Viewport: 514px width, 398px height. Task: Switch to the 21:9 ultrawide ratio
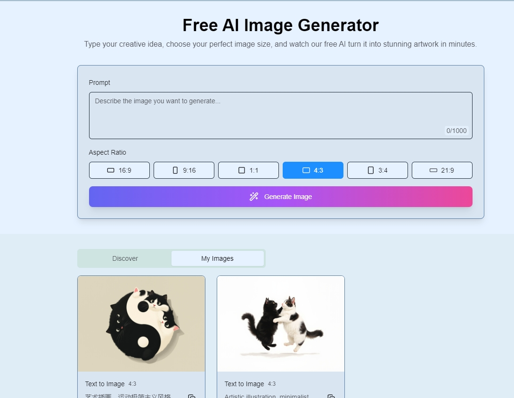coord(442,170)
